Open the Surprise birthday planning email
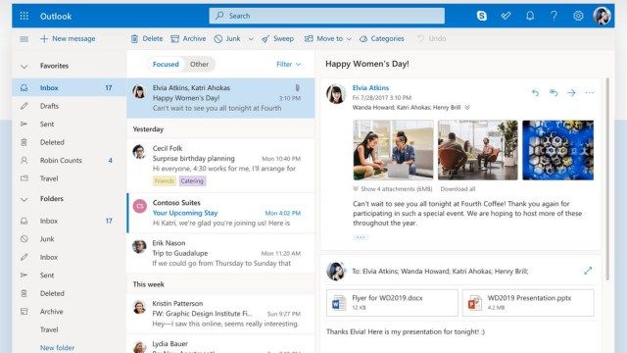Screen dimensions: 627x353 click(220, 165)
